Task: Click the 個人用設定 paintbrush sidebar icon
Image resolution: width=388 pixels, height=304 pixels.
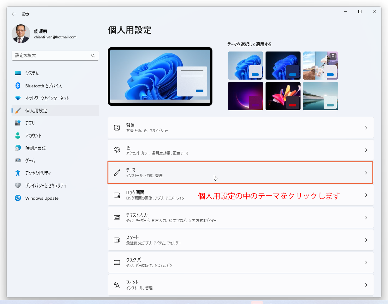Action: (x=18, y=110)
